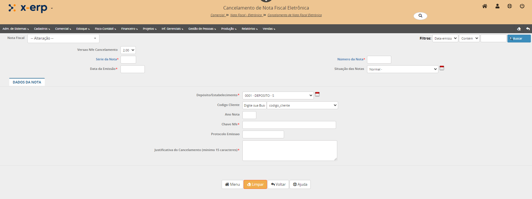Image resolution: width=532 pixels, height=199 pixels.
Task: Open the user profile icon
Action: (x=497, y=6)
